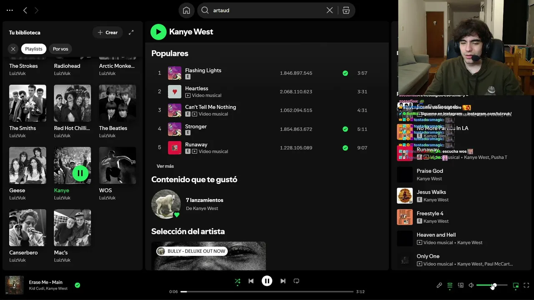Screen dimensions: 534x300
Task: Select Runaway in the Populares list
Action: 196,145
